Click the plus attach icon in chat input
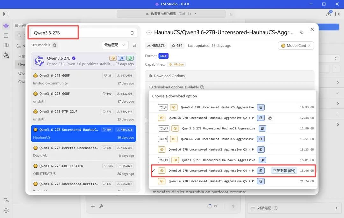344x218 pixels. [93, 206]
